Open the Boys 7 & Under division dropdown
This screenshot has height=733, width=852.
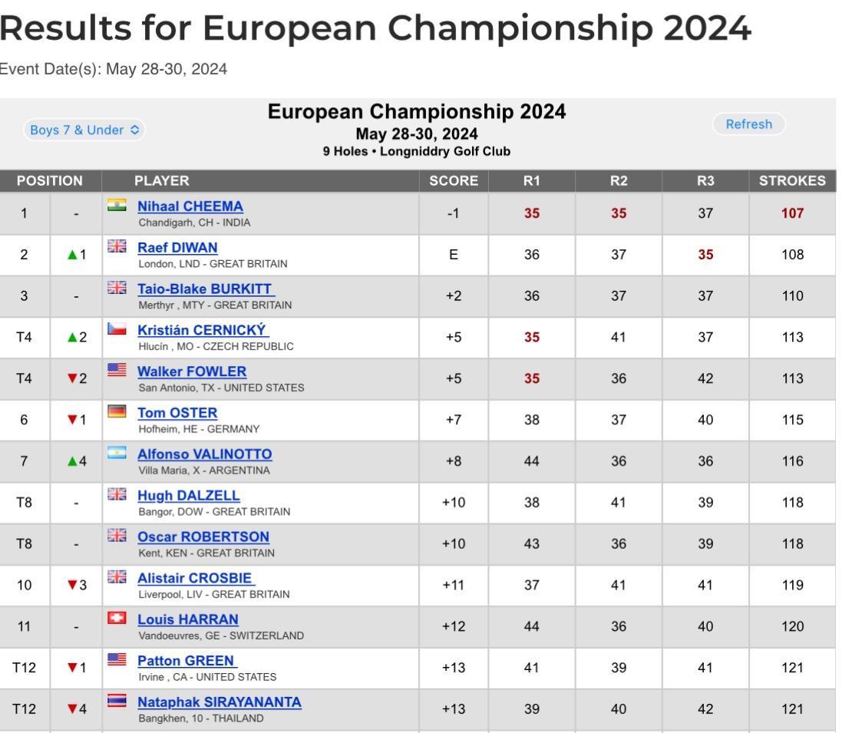(x=84, y=130)
